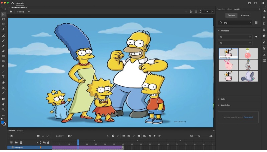Select the Line tool
The width and height of the screenshot is (267, 152).
3,71
